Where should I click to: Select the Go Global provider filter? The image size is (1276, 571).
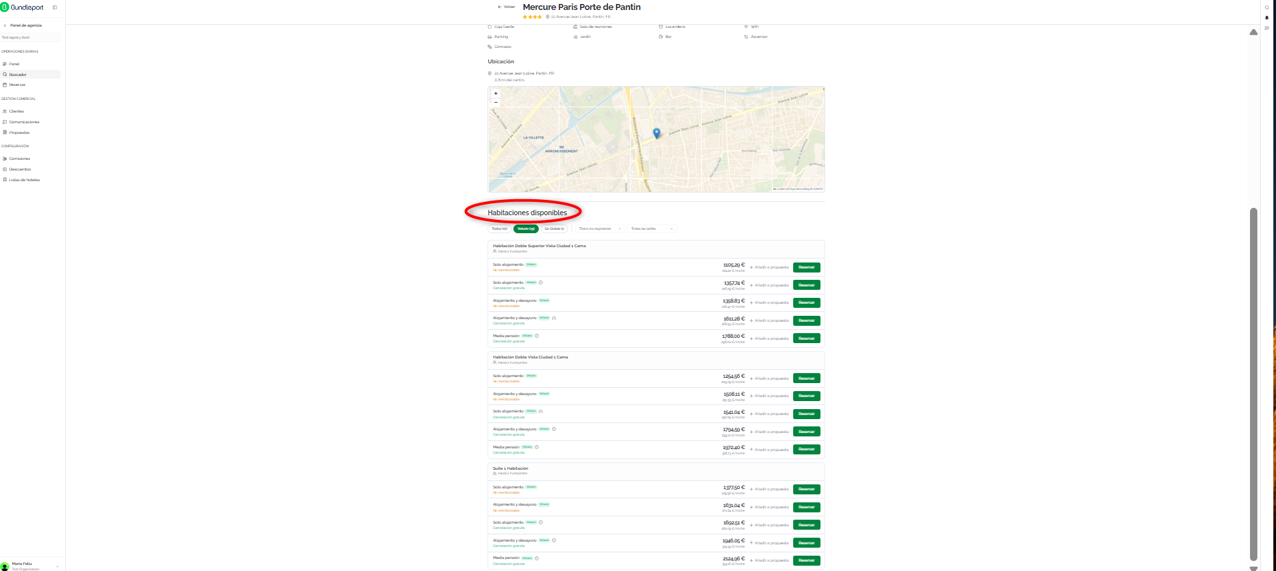pyautogui.click(x=554, y=229)
